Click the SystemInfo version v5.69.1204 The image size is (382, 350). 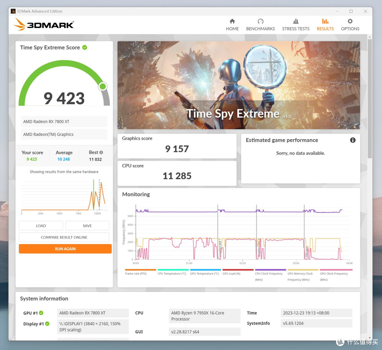coord(316,323)
